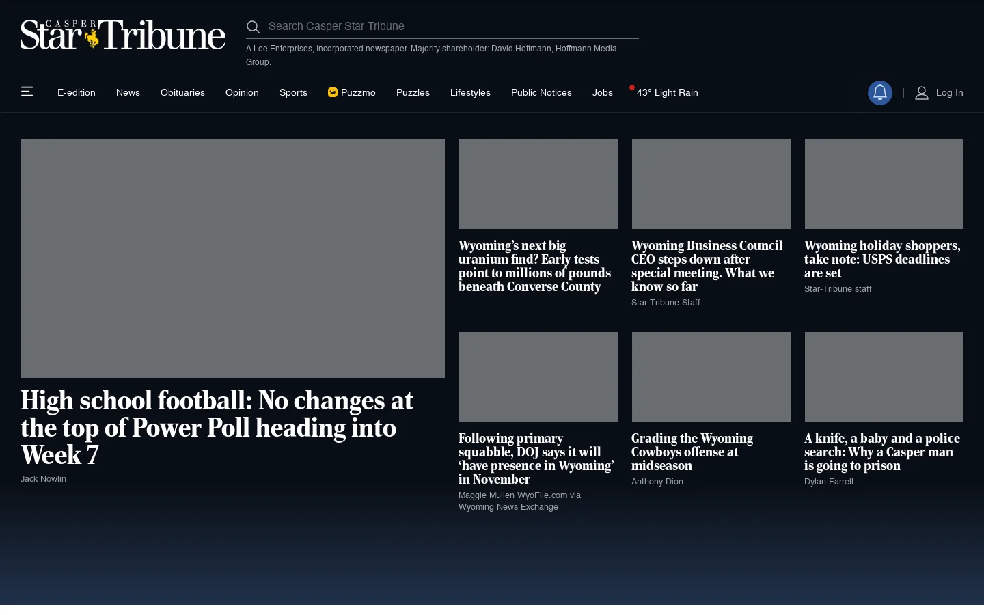The width and height of the screenshot is (984, 615).
Task: Click author name Anthony Dion
Action: (657, 482)
